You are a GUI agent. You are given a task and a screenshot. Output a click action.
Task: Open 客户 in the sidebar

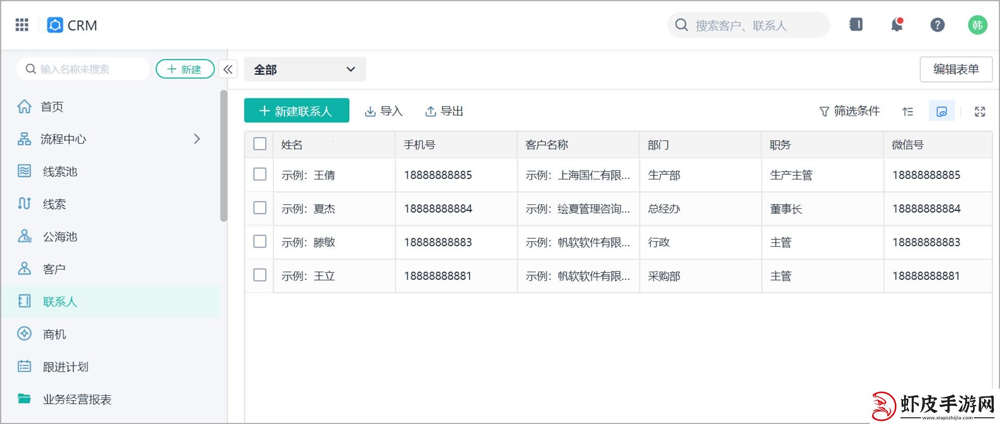tap(54, 269)
